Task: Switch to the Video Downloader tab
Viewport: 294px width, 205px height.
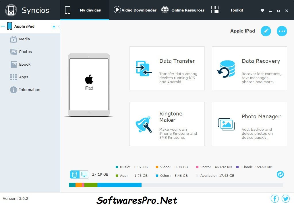Action: coord(135,10)
